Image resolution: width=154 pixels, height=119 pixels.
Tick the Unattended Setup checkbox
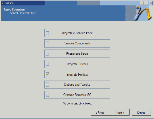click(x=47, y=54)
